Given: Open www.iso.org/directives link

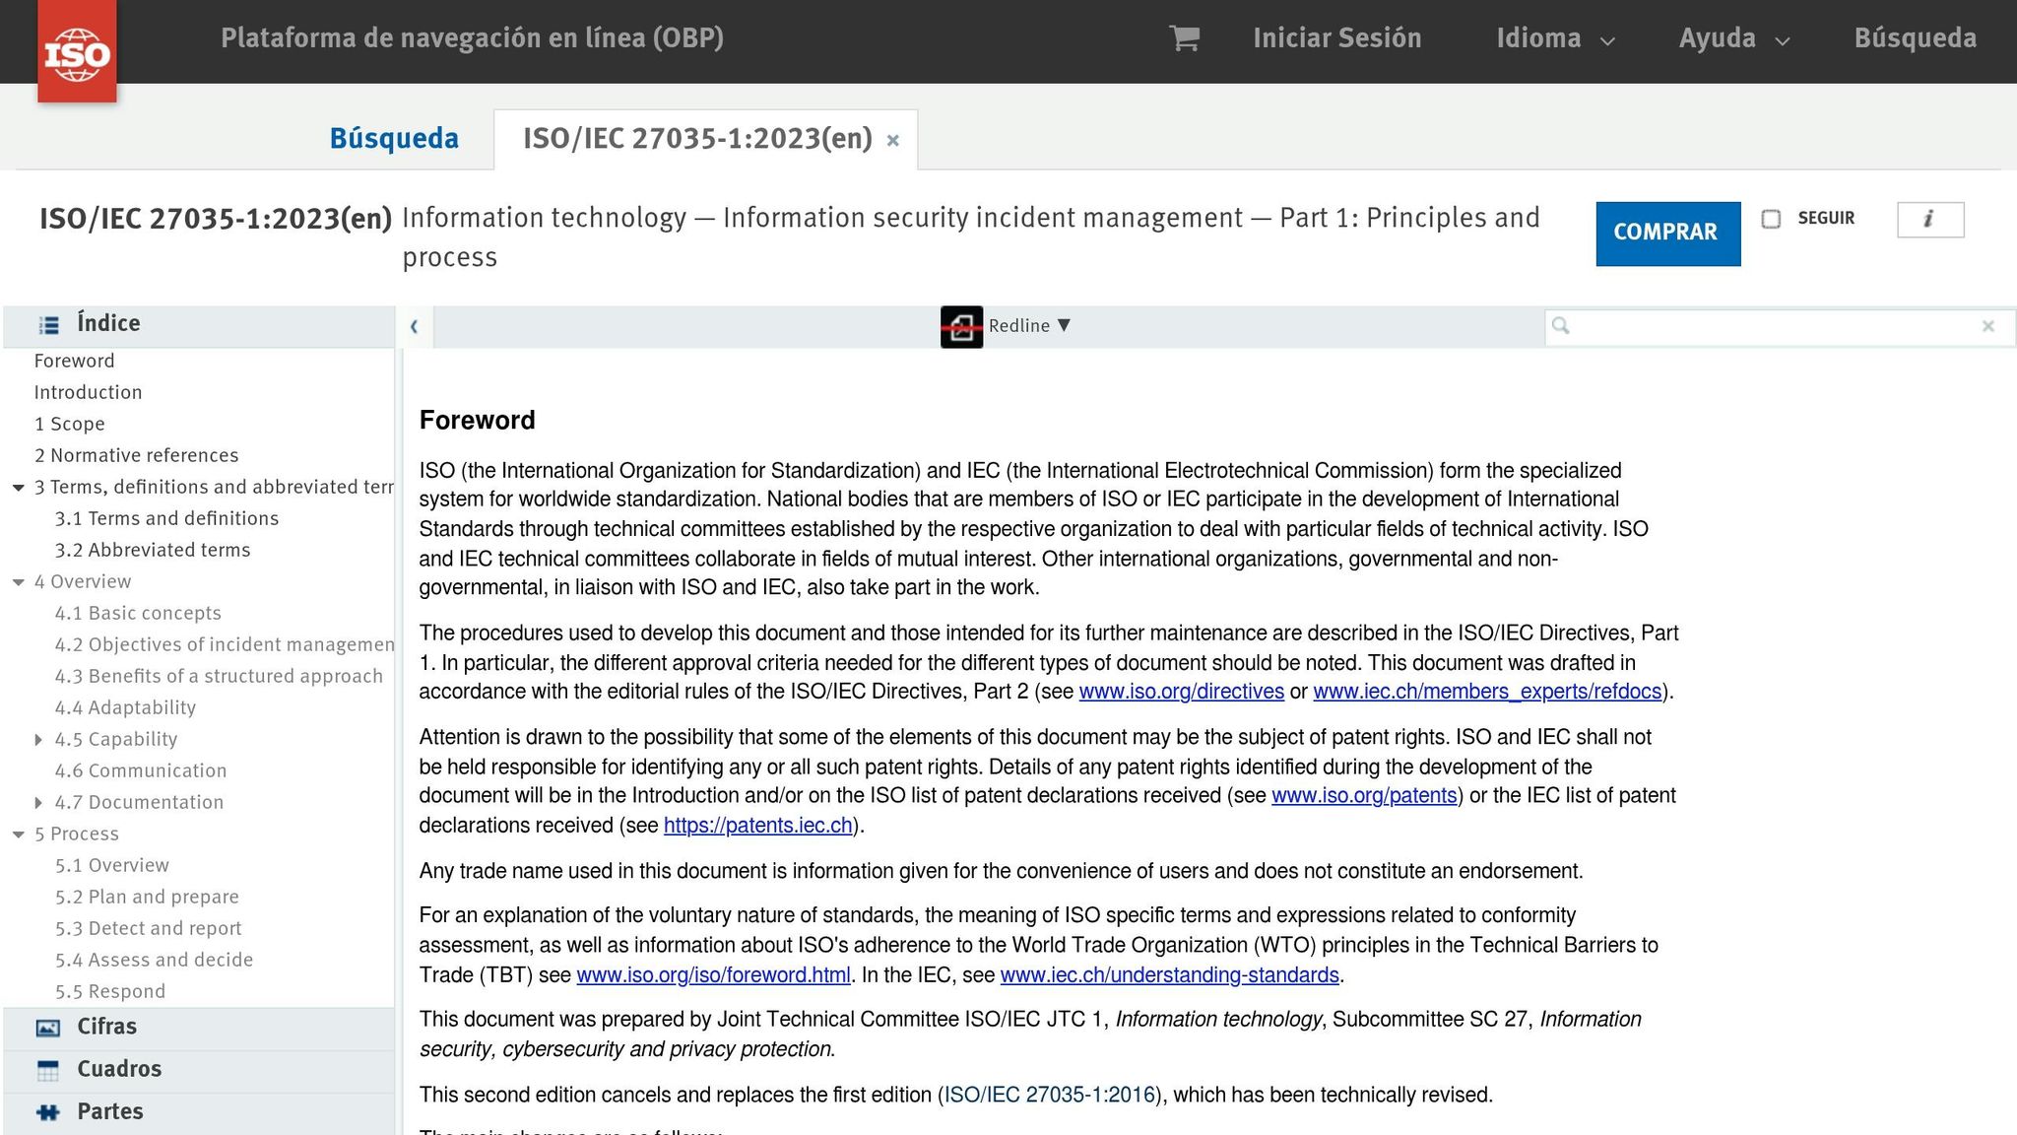Looking at the screenshot, I should pos(1181,692).
